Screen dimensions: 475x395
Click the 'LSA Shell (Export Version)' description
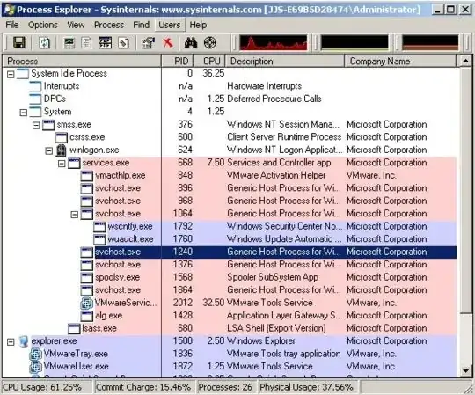coord(276,329)
